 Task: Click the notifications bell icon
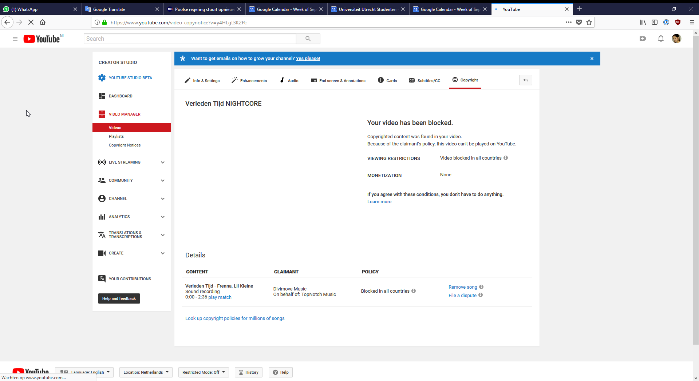(661, 39)
